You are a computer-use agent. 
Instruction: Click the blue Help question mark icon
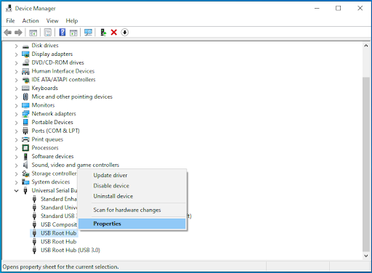point(62,32)
